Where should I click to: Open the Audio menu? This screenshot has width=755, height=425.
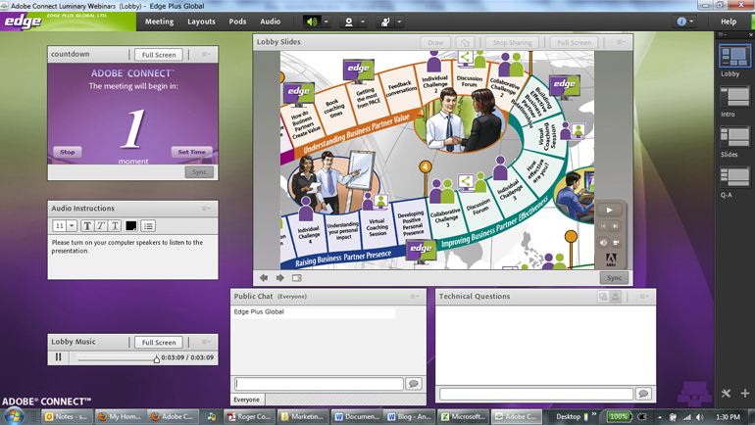[x=270, y=22]
